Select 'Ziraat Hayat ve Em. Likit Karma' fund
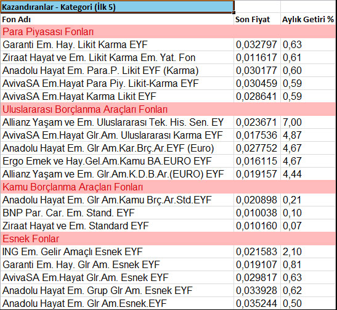The height and width of the screenshot is (310, 337). 117,57
